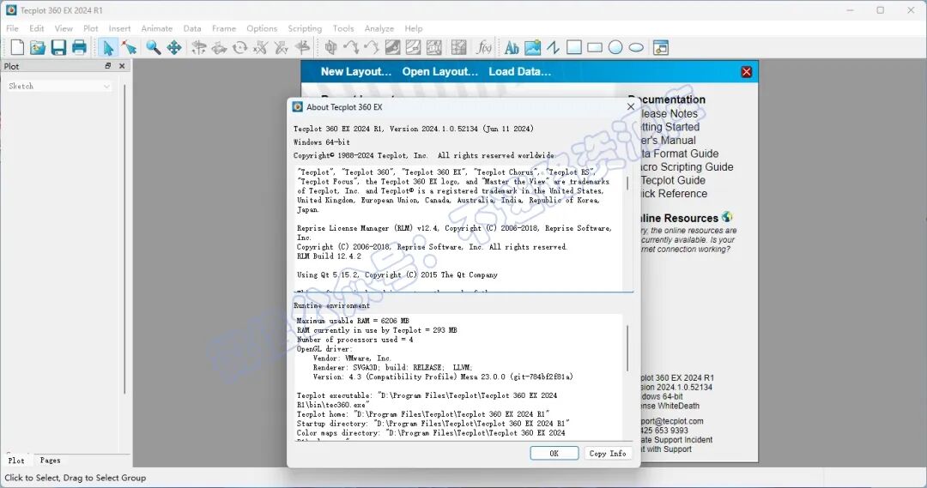Viewport: 927px width, 488px height.
Task: Click the create new frame icon
Action: point(661,47)
